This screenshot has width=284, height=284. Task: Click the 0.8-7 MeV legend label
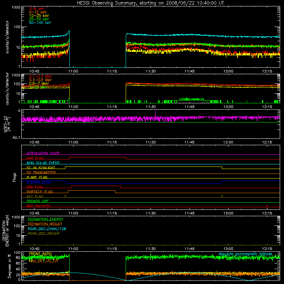[x=39, y=83]
